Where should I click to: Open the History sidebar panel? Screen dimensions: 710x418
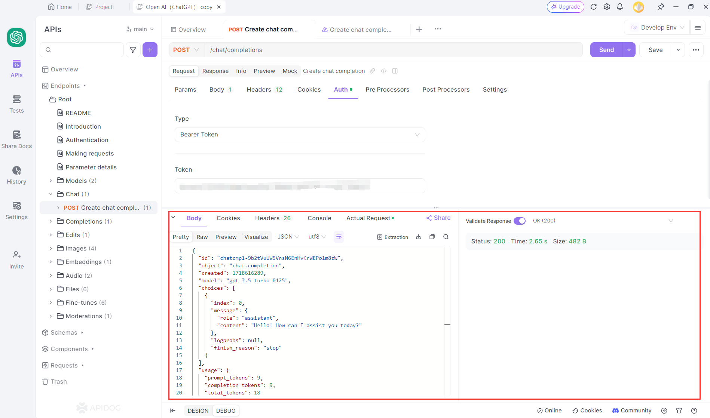pos(16,175)
